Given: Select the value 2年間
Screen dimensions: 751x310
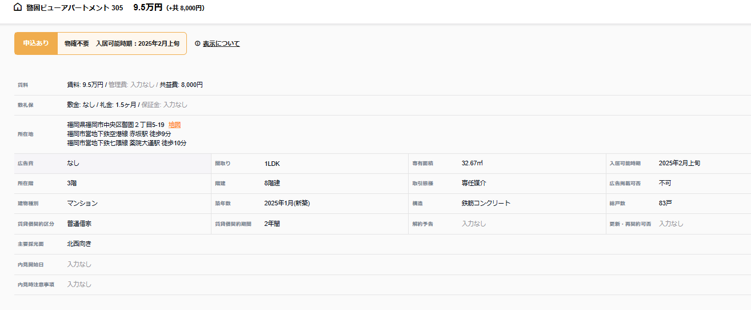Looking at the screenshot, I should pos(272,224).
